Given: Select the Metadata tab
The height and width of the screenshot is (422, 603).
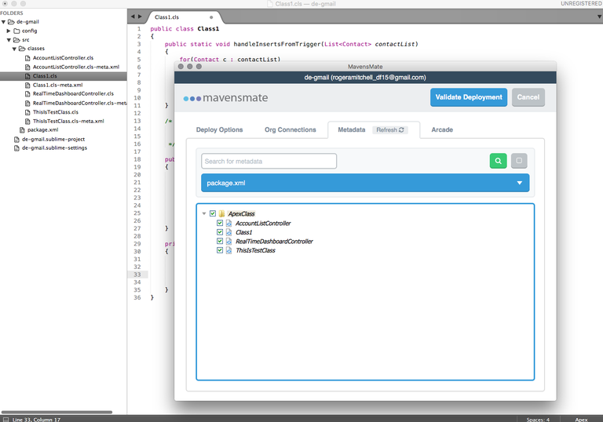Looking at the screenshot, I should 352,130.
